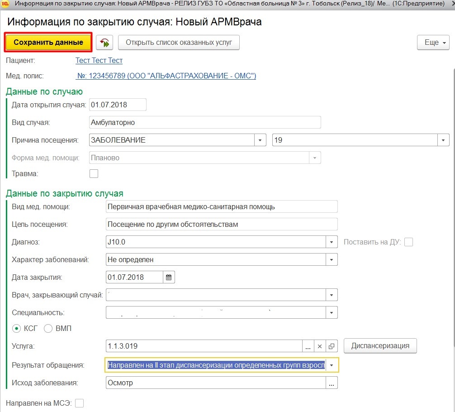This screenshot has height=412, width=455.
Task: Click the ellipsis button in Услуга field
Action: tap(308, 346)
